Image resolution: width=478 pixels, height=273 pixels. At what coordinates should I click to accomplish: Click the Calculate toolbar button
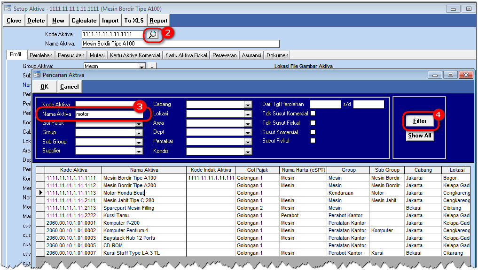(x=84, y=21)
